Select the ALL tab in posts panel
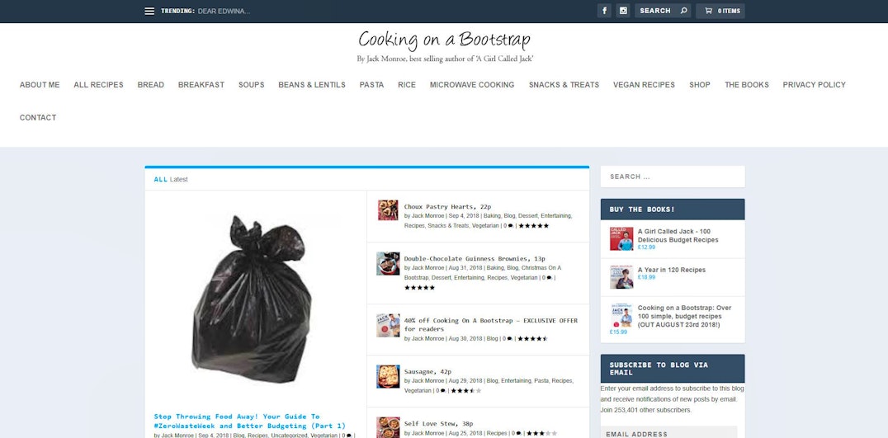The image size is (888, 438). [x=161, y=179]
